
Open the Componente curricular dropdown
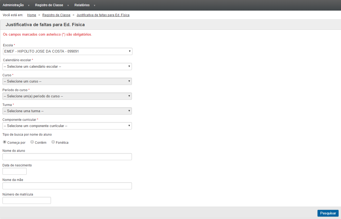coord(67,126)
